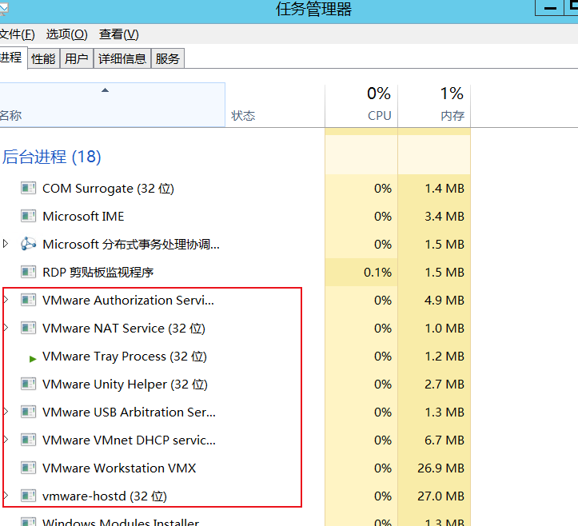The image size is (578, 526).
Task: Click the 后台进程 (18) group heading
Action: pos(52,157)
